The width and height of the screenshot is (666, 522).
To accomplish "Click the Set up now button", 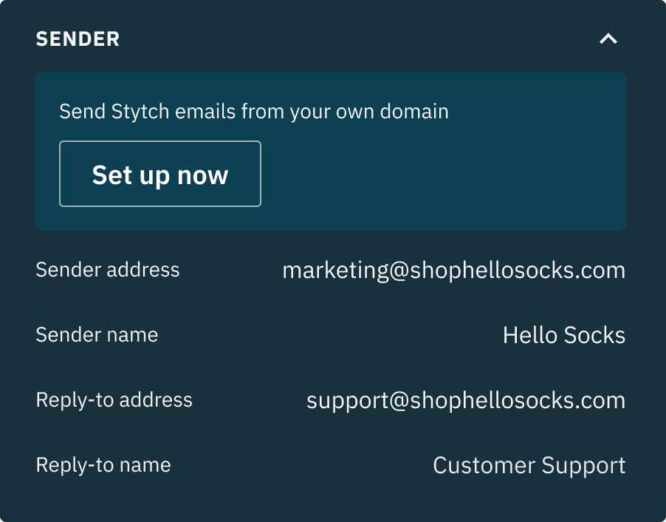I will pyautogui.click(x=160, y=174).
